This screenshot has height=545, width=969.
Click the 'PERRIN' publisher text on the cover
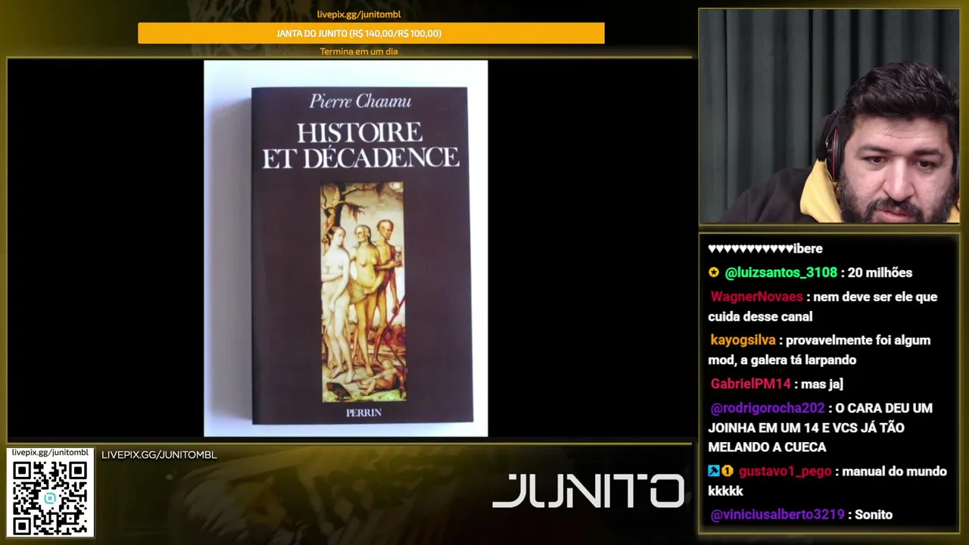[363, 413]
